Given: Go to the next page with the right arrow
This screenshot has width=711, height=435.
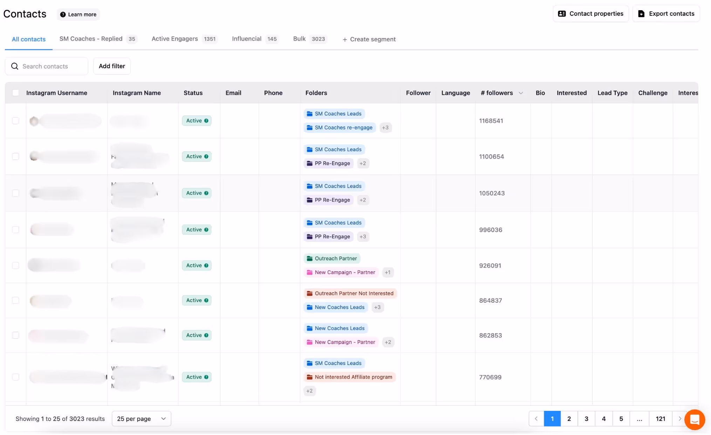Looking at the screenshot, I should tap(679, 419).
